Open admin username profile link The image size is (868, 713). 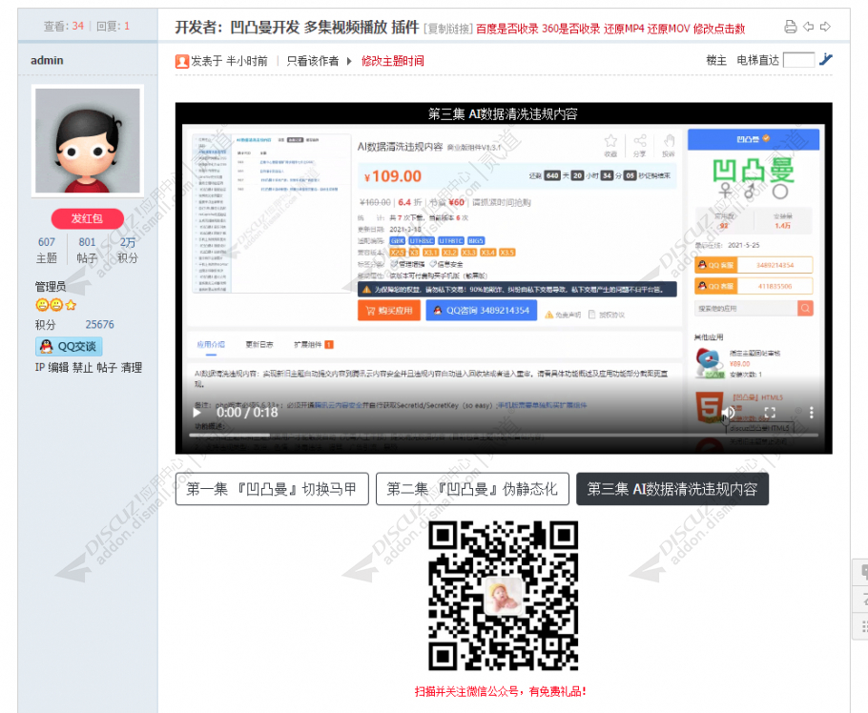[x=47, y=60]
